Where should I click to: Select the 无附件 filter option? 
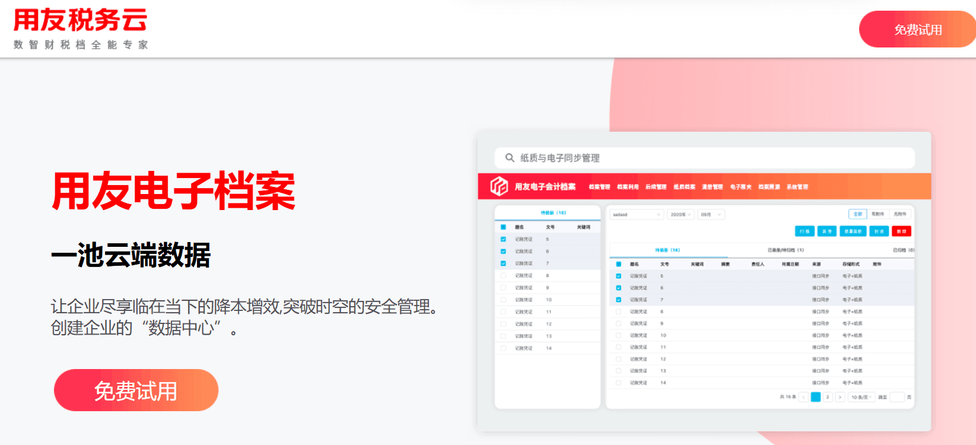tap(899, 214)
